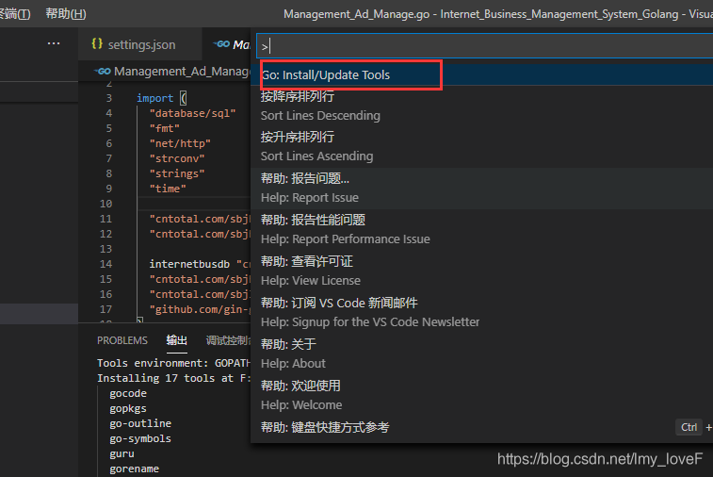The height and width of the screenshot is (477, 713).
Task: Click guru in the output log
Action: point(122,453)
